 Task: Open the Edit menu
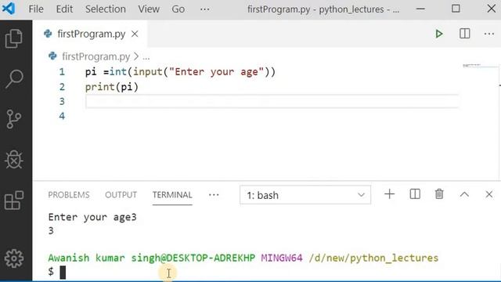coord(64,9)
